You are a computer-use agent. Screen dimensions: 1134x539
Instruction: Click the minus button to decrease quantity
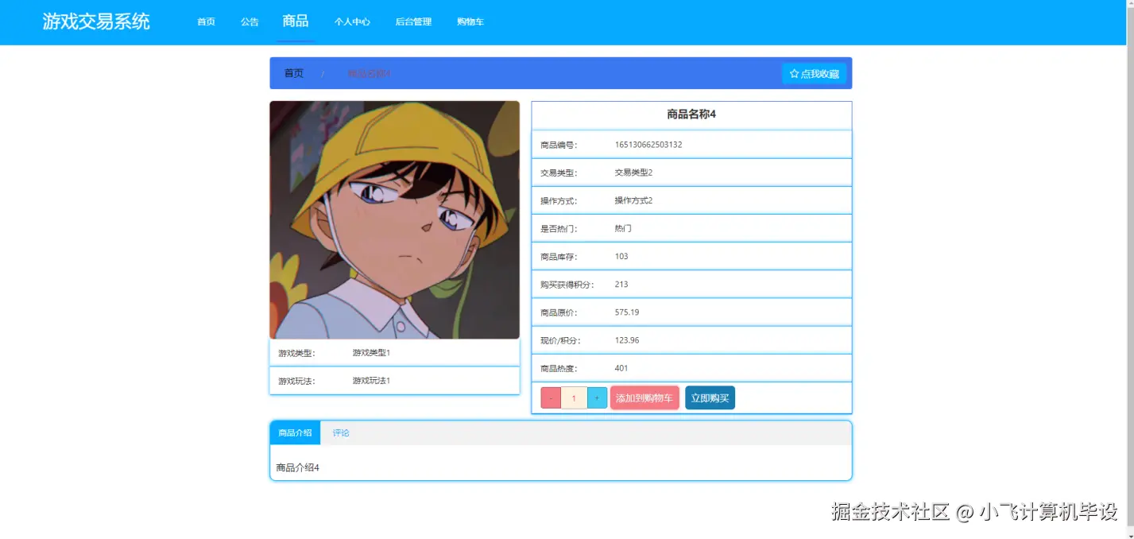point(551,397)
